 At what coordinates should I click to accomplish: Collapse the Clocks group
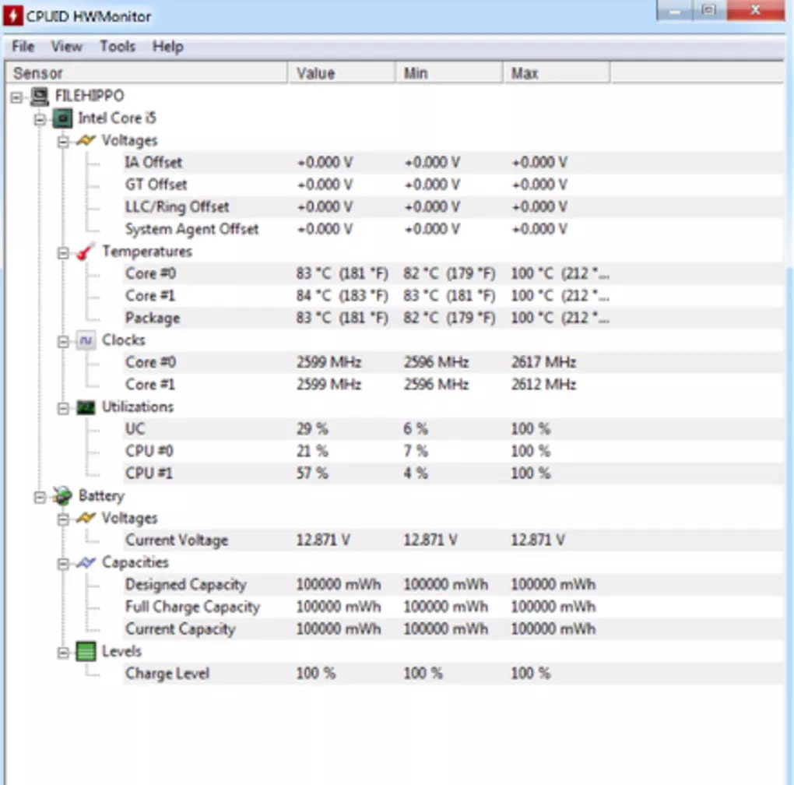[63, 342]
